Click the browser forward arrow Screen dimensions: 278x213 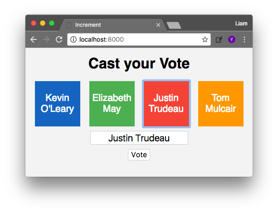click(x=46, y=39)
